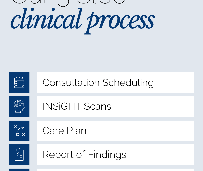Click the X and O strategy arrow icon
Image resolution: width=203 pixels, height=171 pixels.
click(x=19, y=131)
